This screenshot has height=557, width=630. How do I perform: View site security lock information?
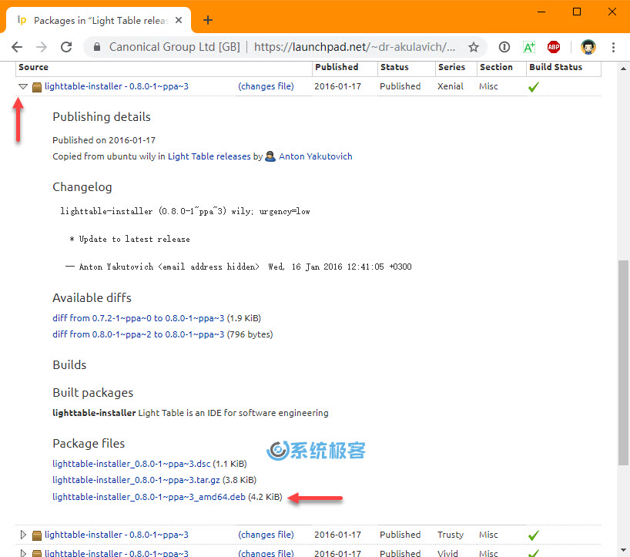coord(97,47)
